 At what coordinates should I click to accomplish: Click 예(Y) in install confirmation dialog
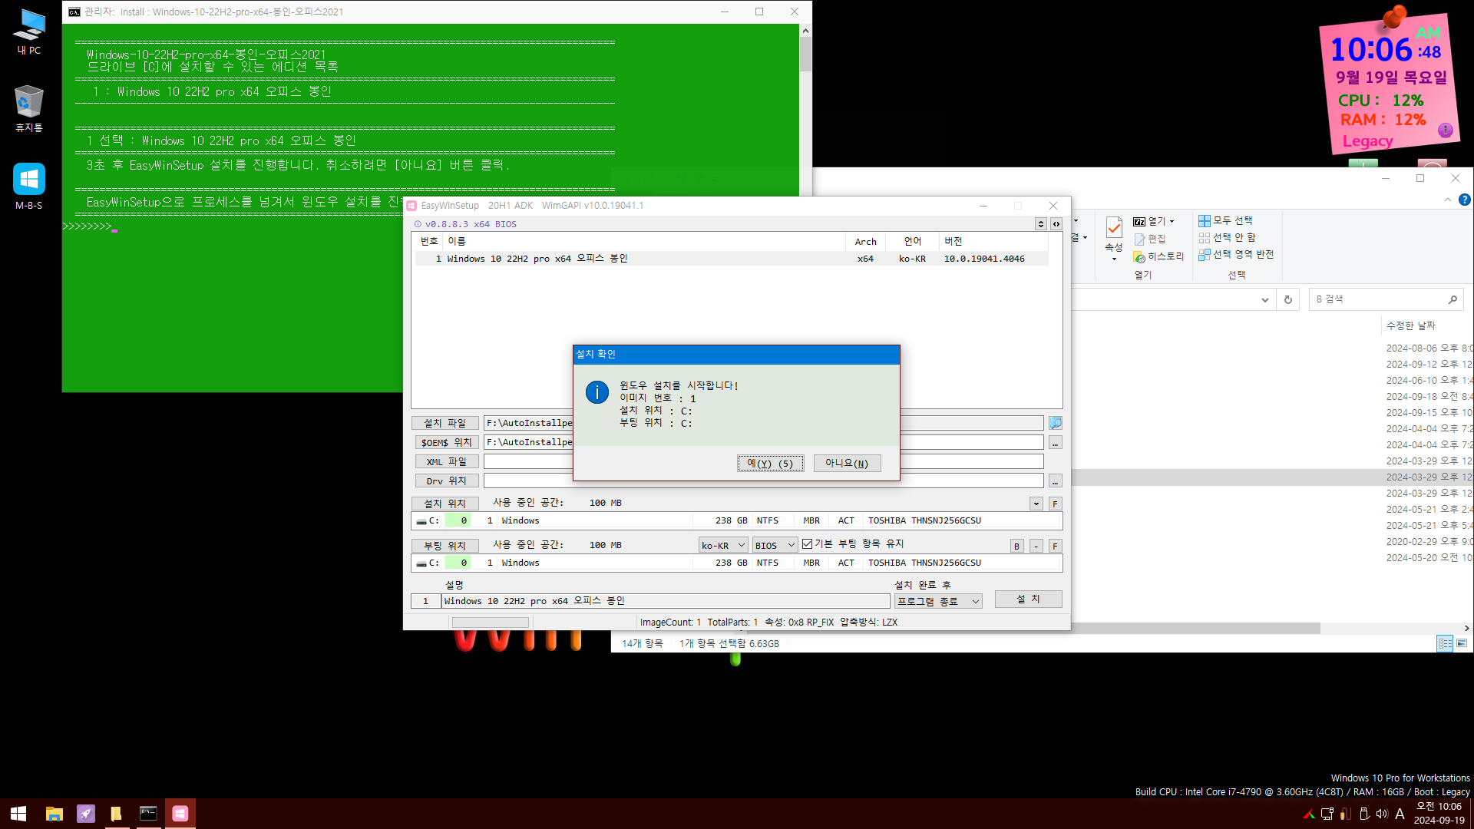click(x=770, y=463)
